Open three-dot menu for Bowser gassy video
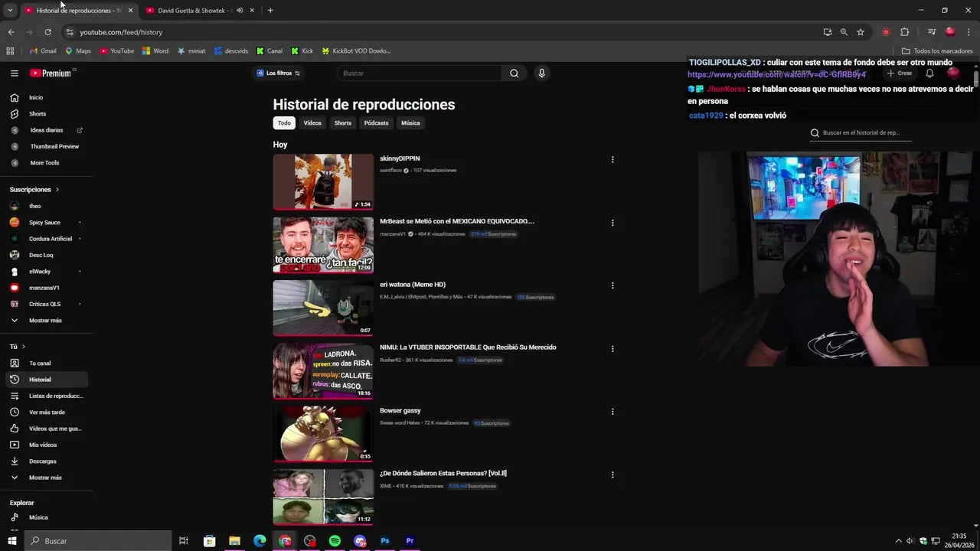 pos(612,412)
